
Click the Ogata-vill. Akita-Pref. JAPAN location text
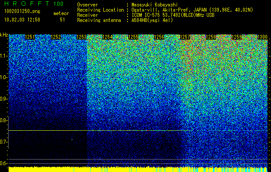point(192,10)
